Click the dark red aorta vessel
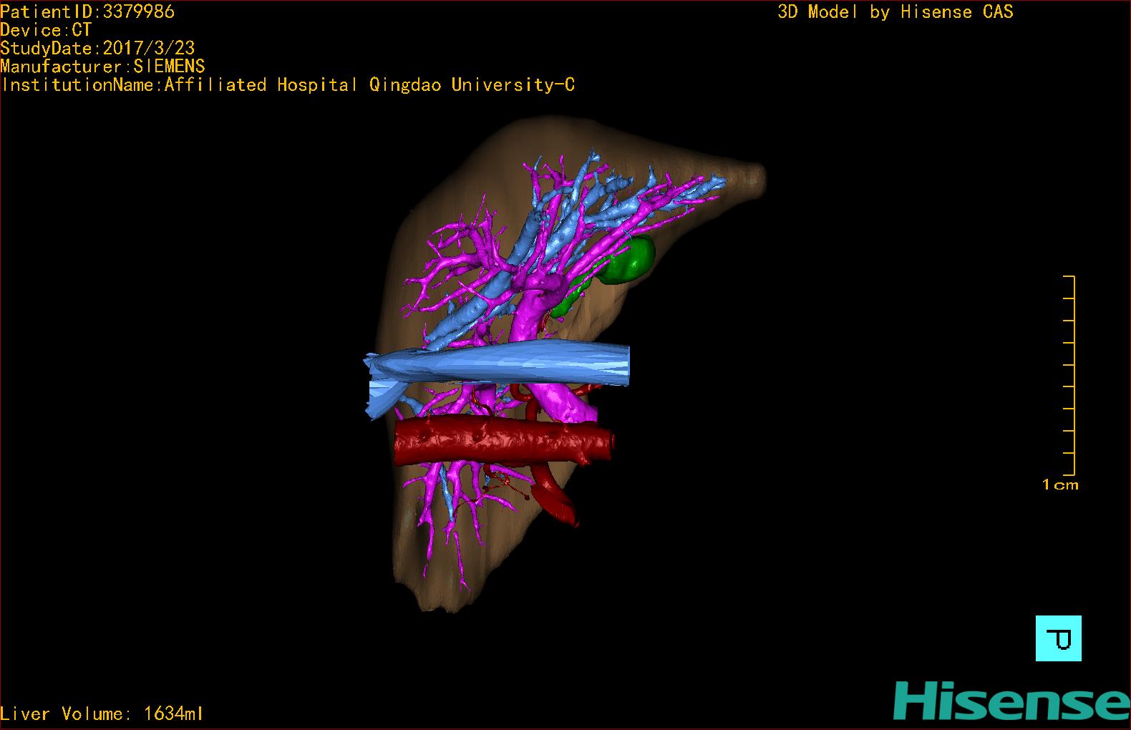The height and width of the screenshot is (730, 1131). (x=504, y=442)
